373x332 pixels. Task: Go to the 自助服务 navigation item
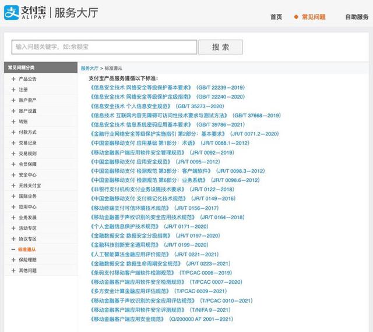pyautogui.click(x=357, y=17)
